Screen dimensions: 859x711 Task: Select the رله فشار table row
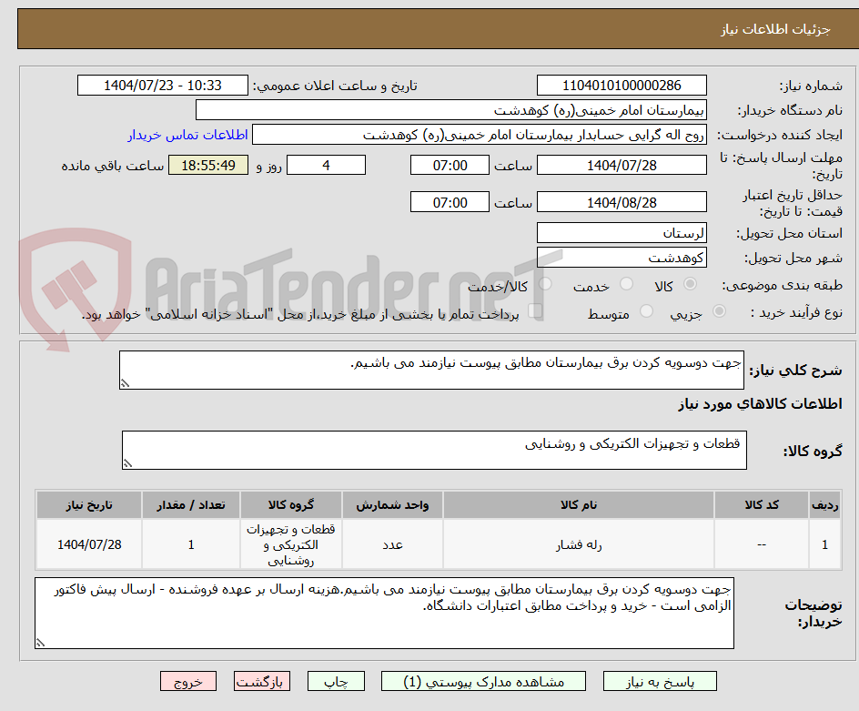click(x=546, y=544)
